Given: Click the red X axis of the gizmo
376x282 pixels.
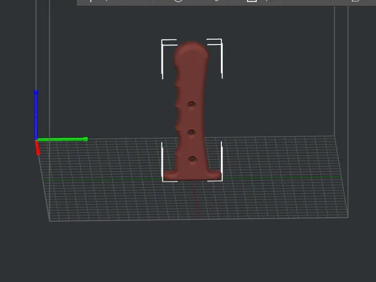Looking at the screenshot, I should pyautogui.click(x=38, y=147).
